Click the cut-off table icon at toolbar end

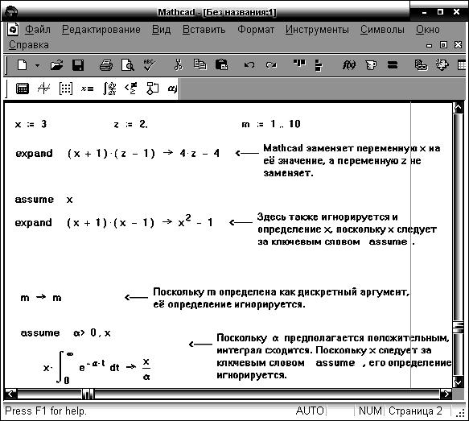tap(462, 64)
